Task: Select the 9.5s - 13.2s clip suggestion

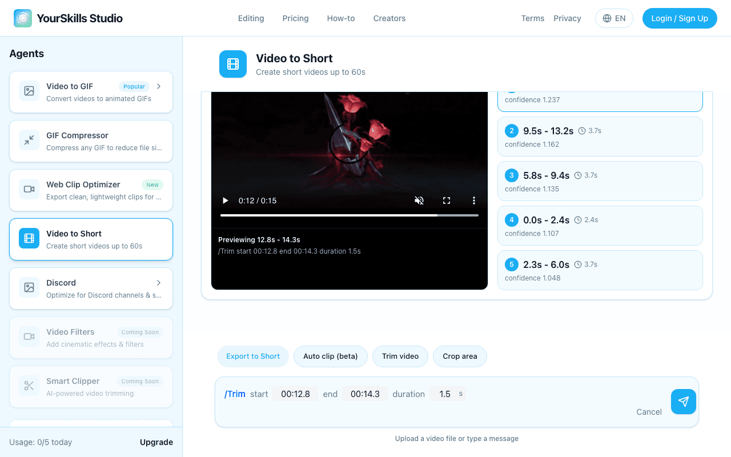Action: [600, 137]
